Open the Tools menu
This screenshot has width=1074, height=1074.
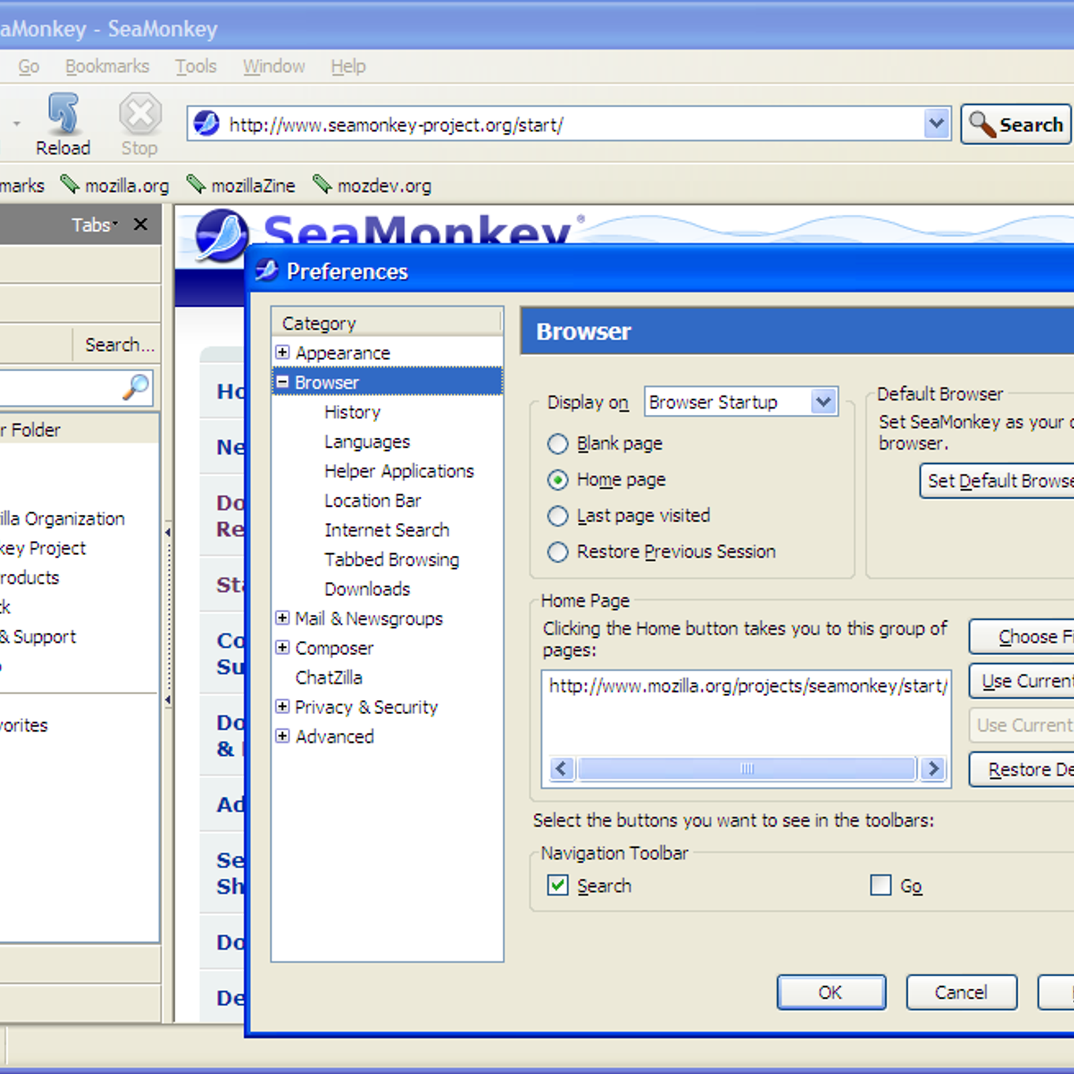196,66
